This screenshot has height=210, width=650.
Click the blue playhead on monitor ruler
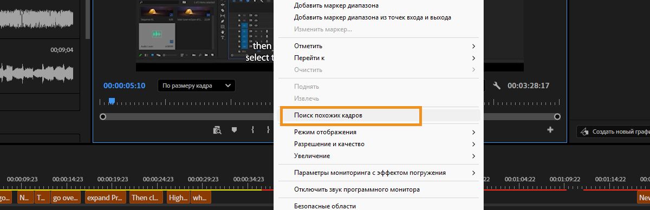point(112,101)
